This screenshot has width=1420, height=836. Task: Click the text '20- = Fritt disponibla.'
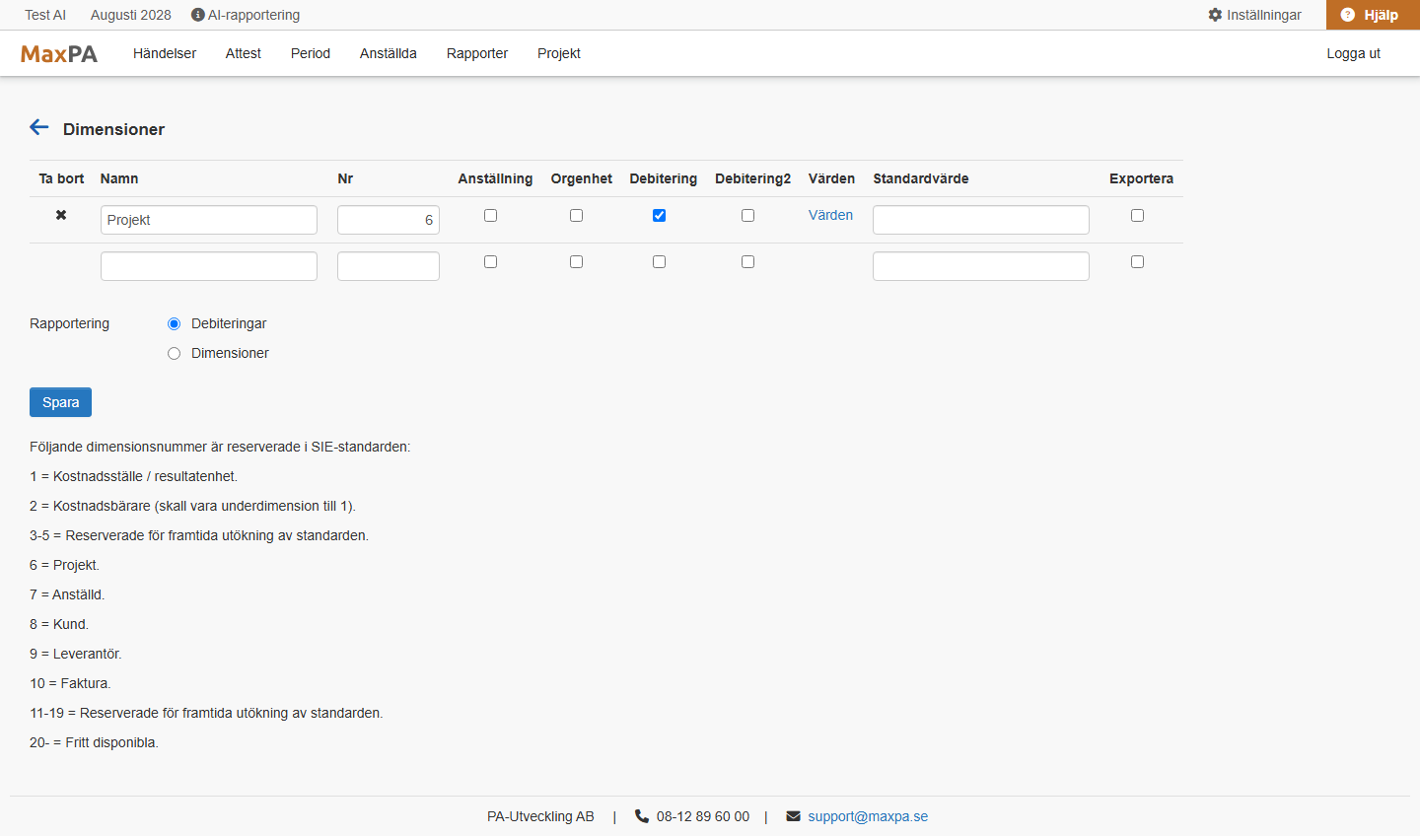tap(94, 742)
